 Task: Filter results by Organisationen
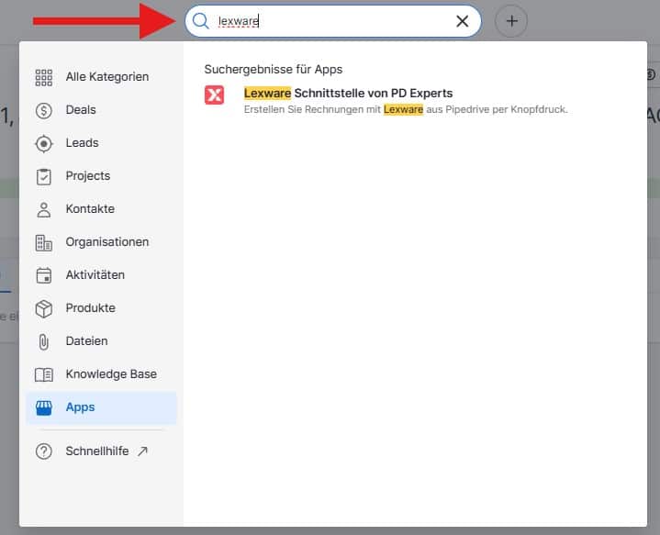(x=101, y=242)
